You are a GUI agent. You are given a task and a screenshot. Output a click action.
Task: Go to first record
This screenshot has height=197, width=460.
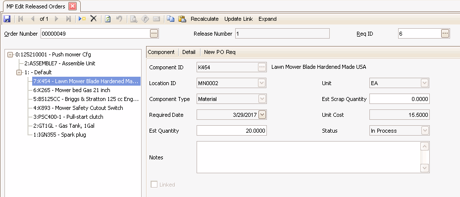(21, 19)
